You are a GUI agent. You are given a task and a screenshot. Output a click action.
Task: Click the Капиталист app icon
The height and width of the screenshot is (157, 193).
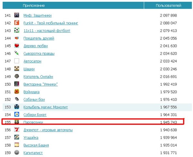pos(17,153)
